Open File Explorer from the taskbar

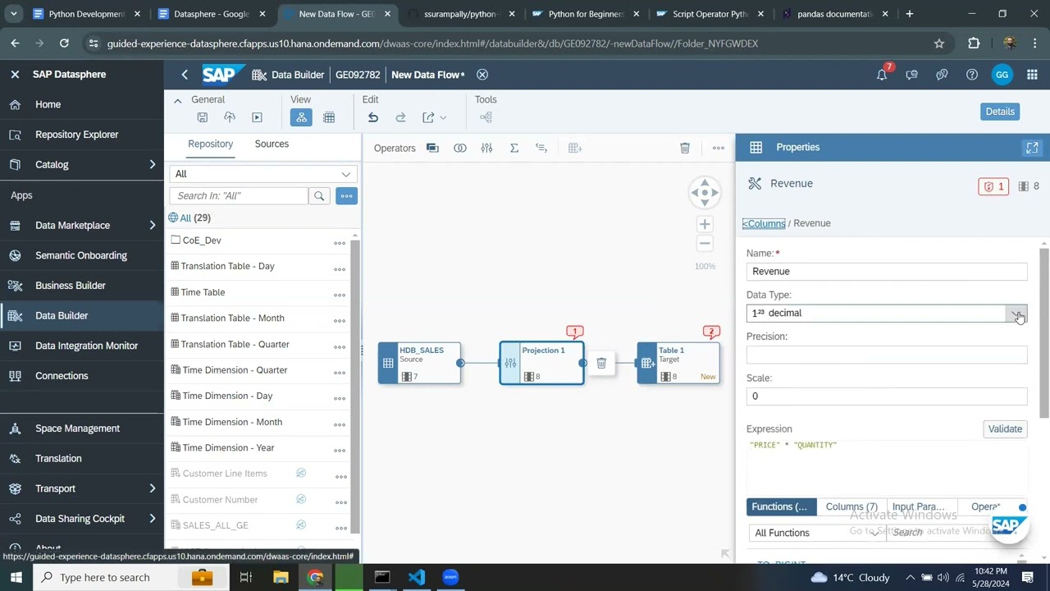(281, 577)
